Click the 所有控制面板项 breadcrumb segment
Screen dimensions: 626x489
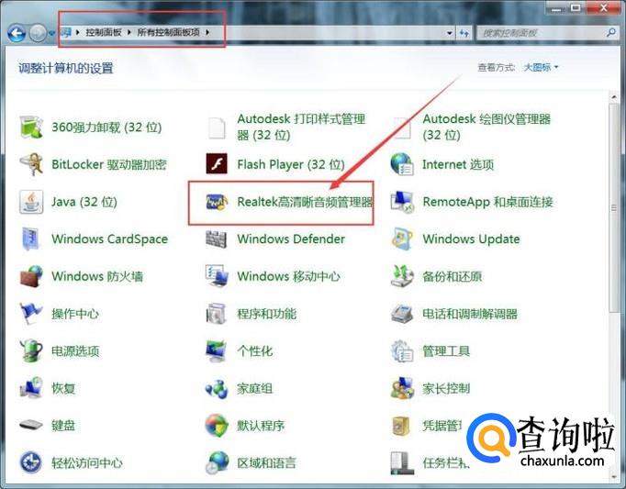click(168, 32)
